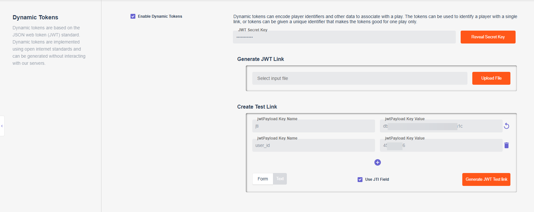Image resolution: width=534 pixels, height=212 pixels.
Task: Click the Select input file field
Action: [360, 78]
